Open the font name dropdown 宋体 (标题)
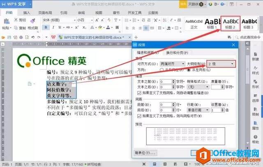 pos(59,20)
